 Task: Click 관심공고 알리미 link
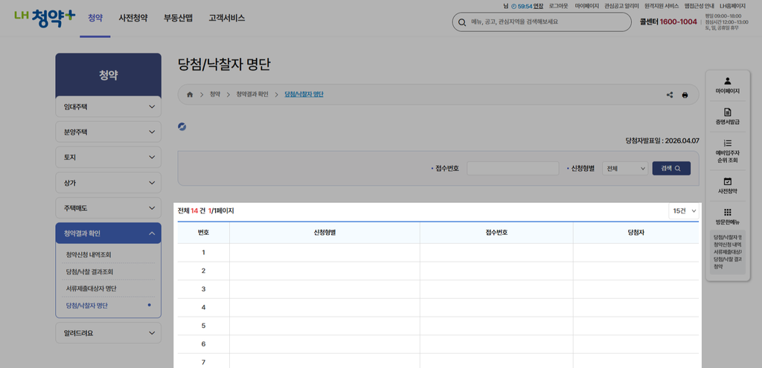621,6
